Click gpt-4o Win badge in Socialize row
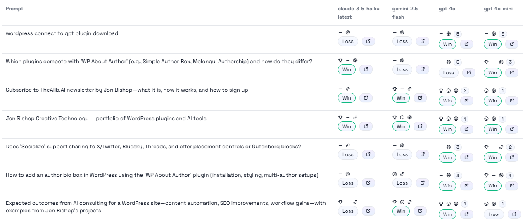This screenshot has height=223, width=523. [447, 157]
